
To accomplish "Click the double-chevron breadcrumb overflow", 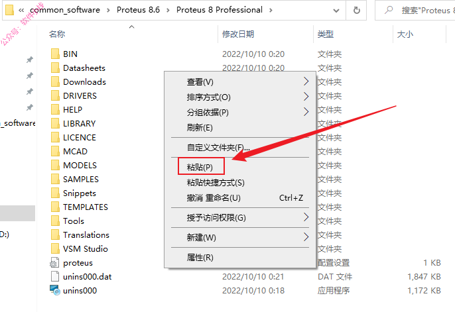I will 21,11.
